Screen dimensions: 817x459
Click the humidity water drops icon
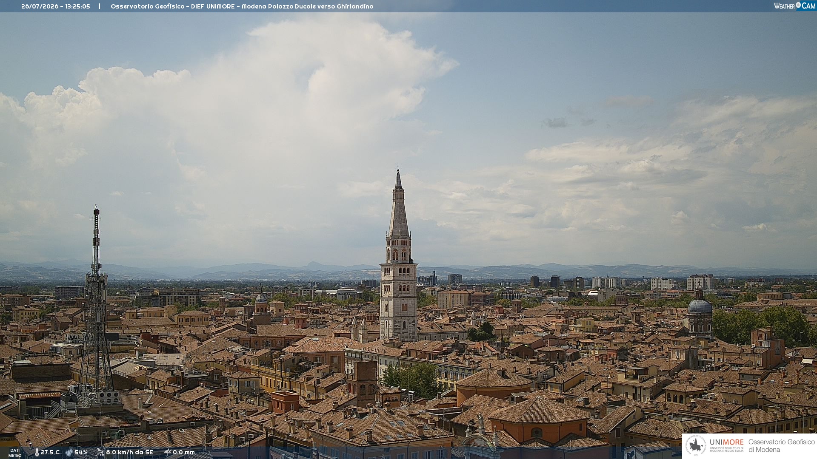click(69, 452)
